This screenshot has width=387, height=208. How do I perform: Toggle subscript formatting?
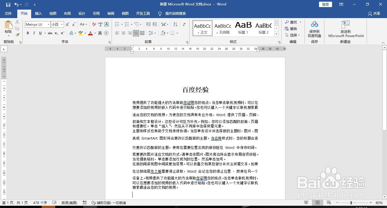56,33
